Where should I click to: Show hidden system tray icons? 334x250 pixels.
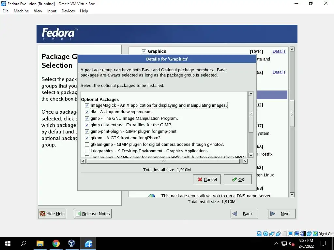tap(276, 243)
